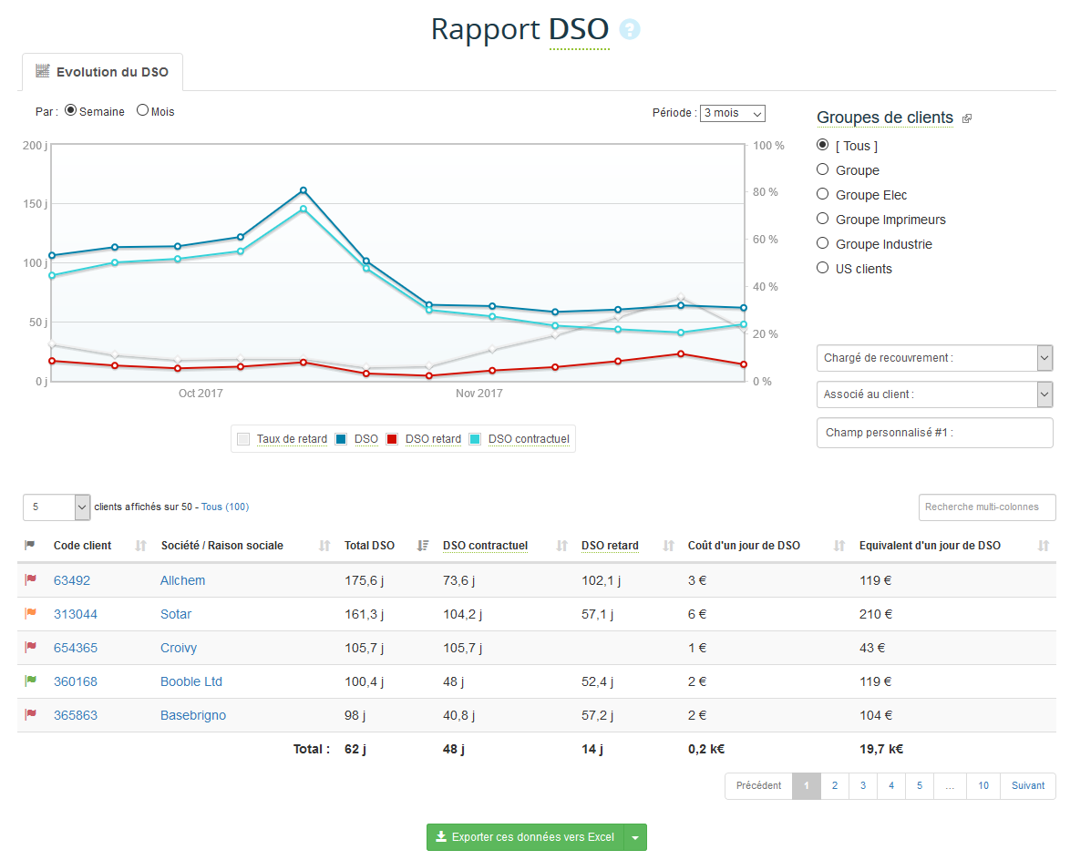
Task: Sort by Société / Raison sociale arrows
Action: click(x=324, y=545)
